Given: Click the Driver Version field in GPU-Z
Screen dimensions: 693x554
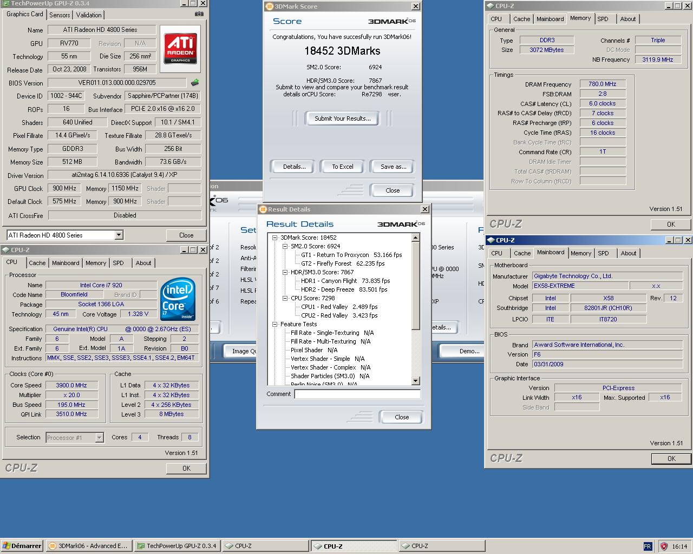Looking at the screenshot, I should click(125, 175).
